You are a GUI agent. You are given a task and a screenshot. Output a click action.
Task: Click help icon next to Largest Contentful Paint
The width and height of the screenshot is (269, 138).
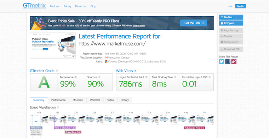click(146, 77)
